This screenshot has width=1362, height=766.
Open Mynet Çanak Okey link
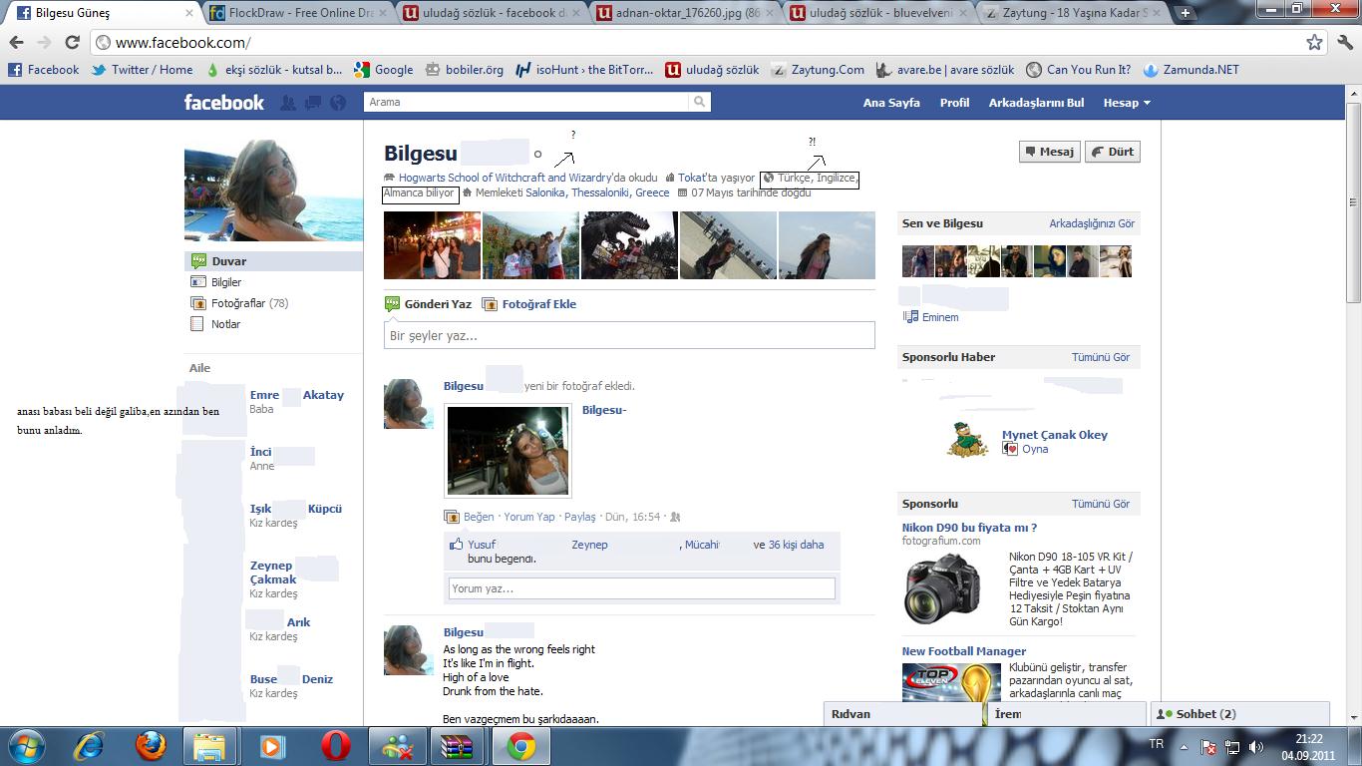pos(1055,435)
